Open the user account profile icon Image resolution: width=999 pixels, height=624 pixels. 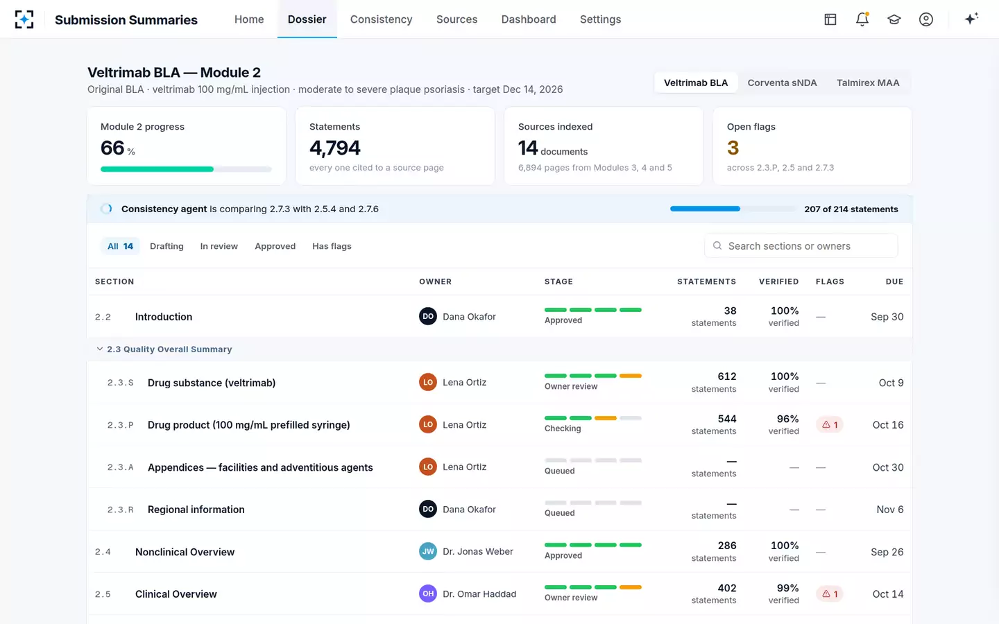tap(926, 19)
